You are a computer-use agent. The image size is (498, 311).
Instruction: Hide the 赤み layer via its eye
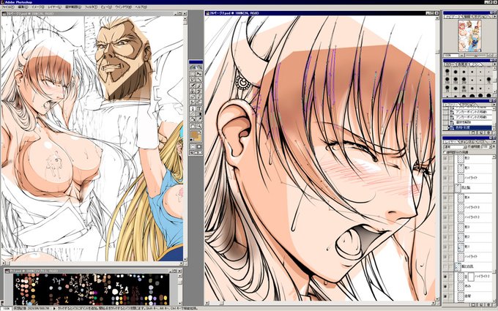point(445,287)
